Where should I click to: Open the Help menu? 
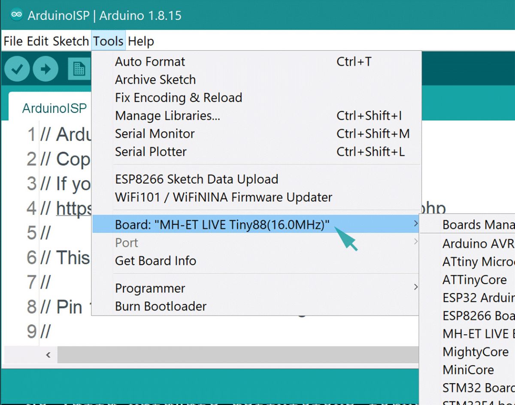[142, 41]
